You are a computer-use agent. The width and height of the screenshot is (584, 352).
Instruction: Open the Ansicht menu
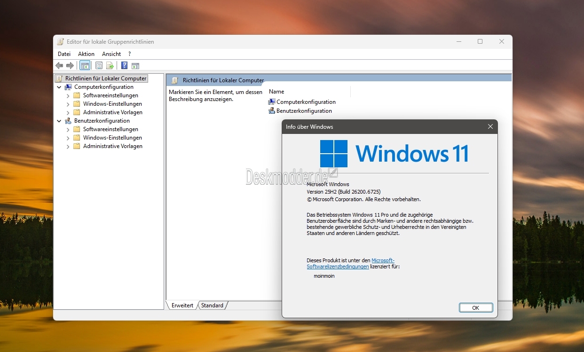coord(111,54)
